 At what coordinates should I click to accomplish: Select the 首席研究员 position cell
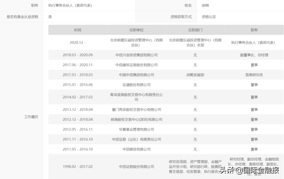(x=254, y=75)
